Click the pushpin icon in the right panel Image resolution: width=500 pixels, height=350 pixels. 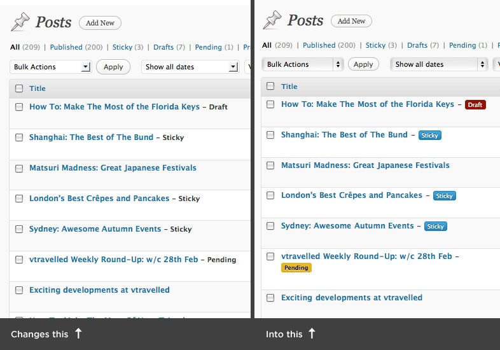click(272, 20)
